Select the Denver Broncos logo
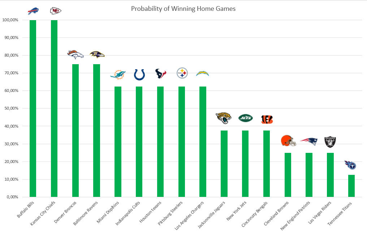Viewport: 367px width, 234px height. click(x=75, y=54)
